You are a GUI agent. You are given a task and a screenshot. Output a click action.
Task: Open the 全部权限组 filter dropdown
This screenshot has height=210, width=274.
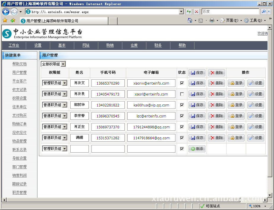point(63,64)
